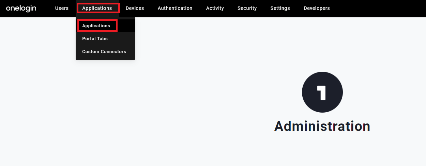
Task: Open the Devices menu
Action: (135, 8)
